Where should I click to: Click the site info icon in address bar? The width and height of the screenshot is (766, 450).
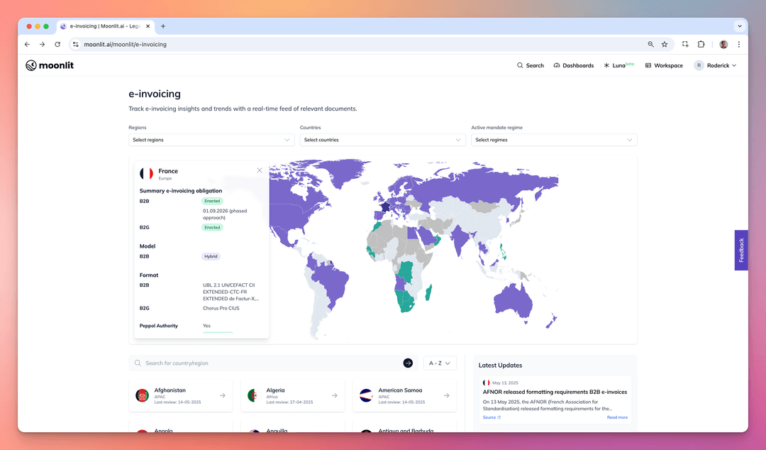[x=75, y=44]
